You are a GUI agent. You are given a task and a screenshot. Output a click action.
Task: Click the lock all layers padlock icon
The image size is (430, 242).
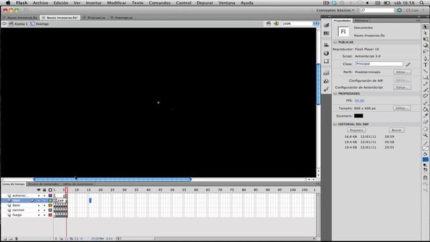coord(44,190)
